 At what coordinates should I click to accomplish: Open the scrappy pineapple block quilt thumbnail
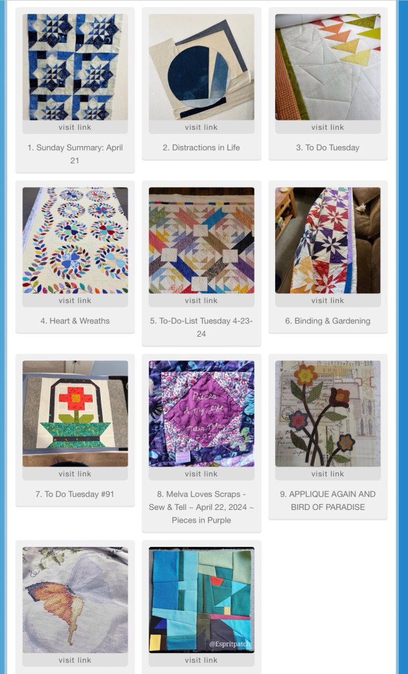tap(201, 240)
